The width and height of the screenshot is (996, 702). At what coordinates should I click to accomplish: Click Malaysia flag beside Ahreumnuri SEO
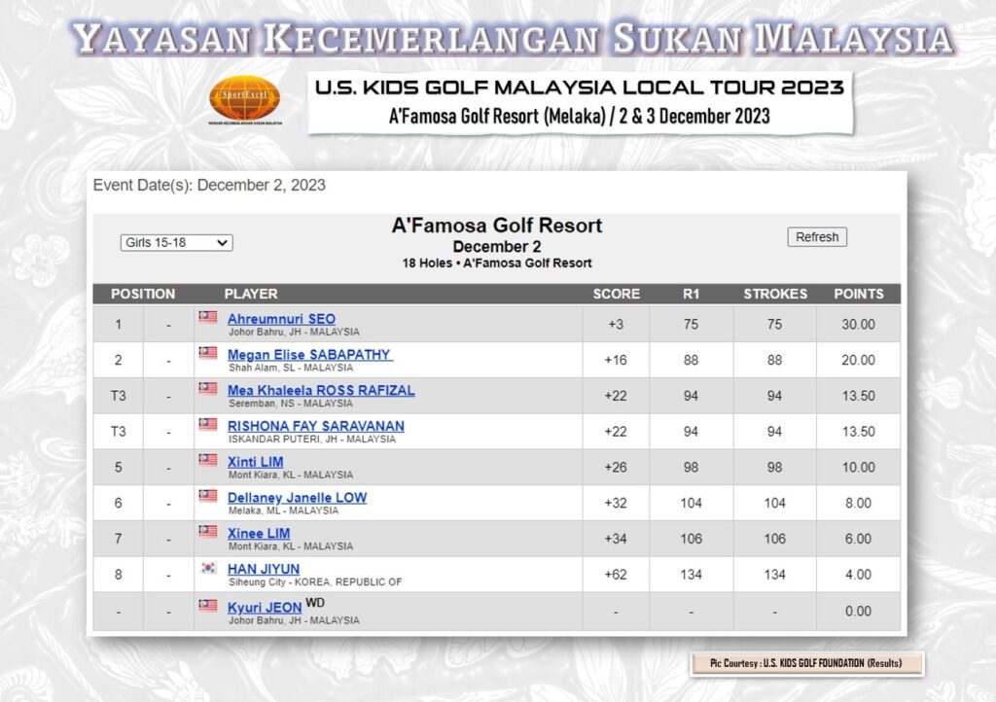[x=208, y=317]
